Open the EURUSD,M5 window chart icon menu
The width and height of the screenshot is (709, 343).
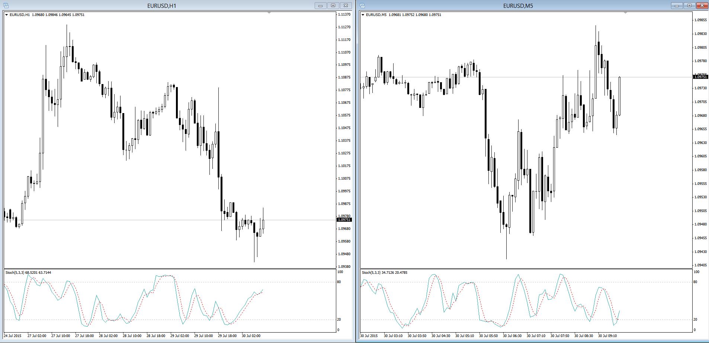(362, 6)
